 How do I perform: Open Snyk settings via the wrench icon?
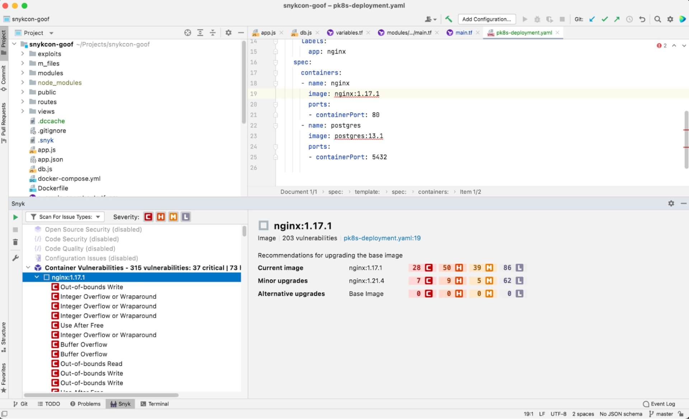15,258
